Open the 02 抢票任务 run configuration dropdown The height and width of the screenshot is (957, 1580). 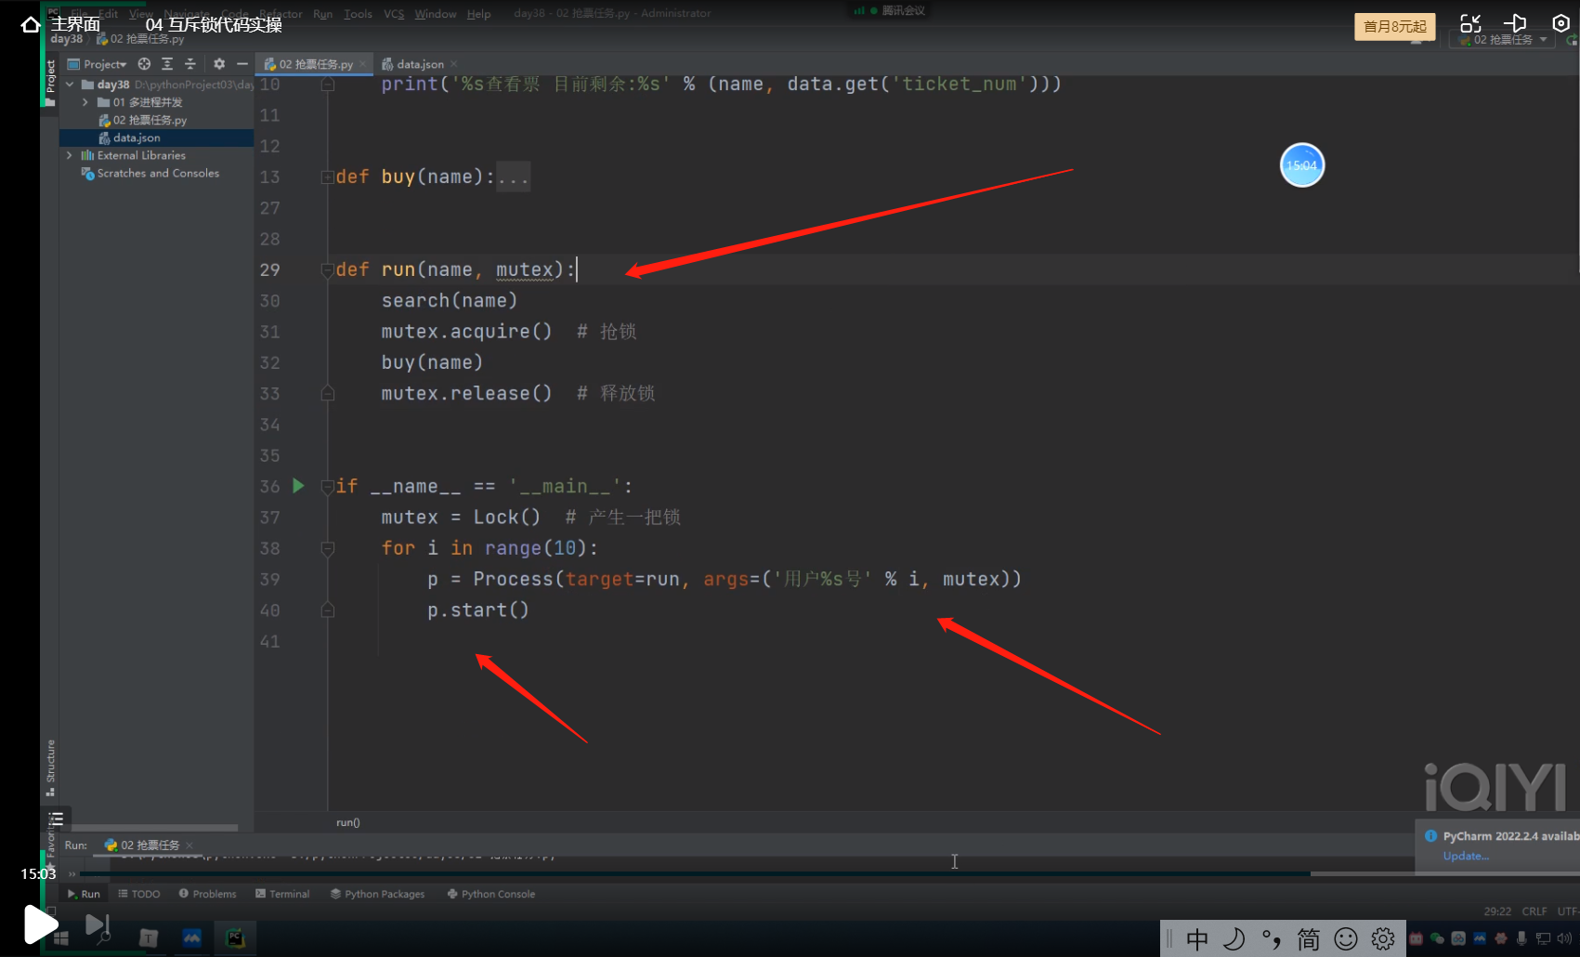(1503, 40)
